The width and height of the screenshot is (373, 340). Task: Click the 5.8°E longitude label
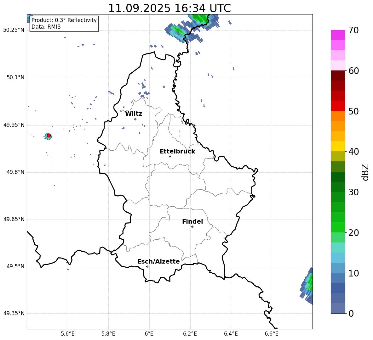(x=108, y=334)
